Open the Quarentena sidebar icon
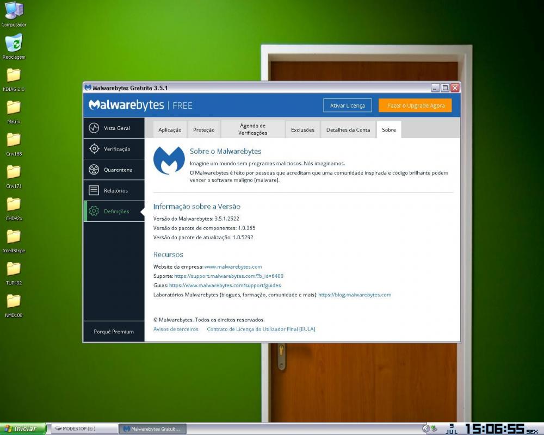The width and height of the screenshot is (544, 435). pyautogui.click(x=94, y=170)
